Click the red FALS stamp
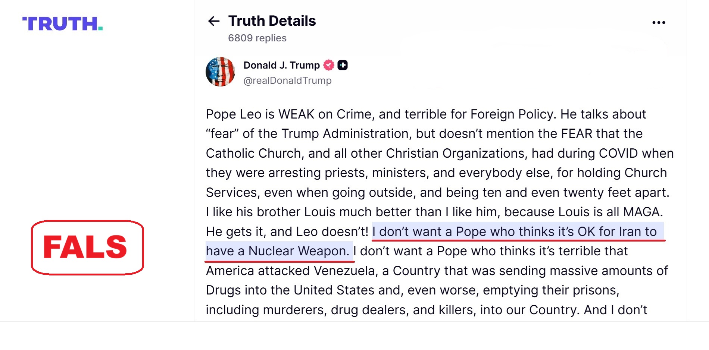Image resolution: width=709 pixels, height=350 pixels. pos(87,247)
